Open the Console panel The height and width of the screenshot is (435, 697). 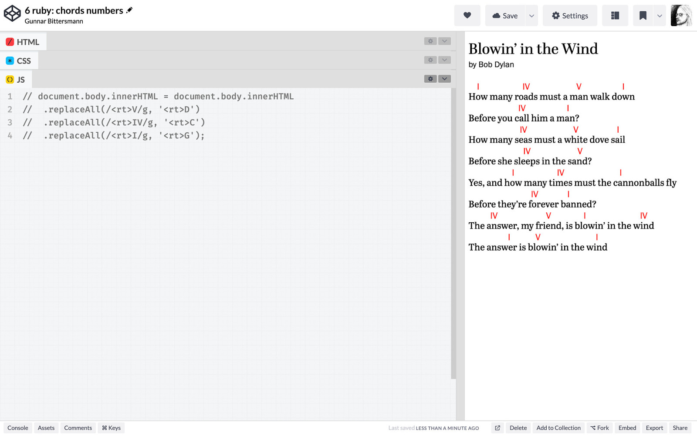(x=18, y=428)
